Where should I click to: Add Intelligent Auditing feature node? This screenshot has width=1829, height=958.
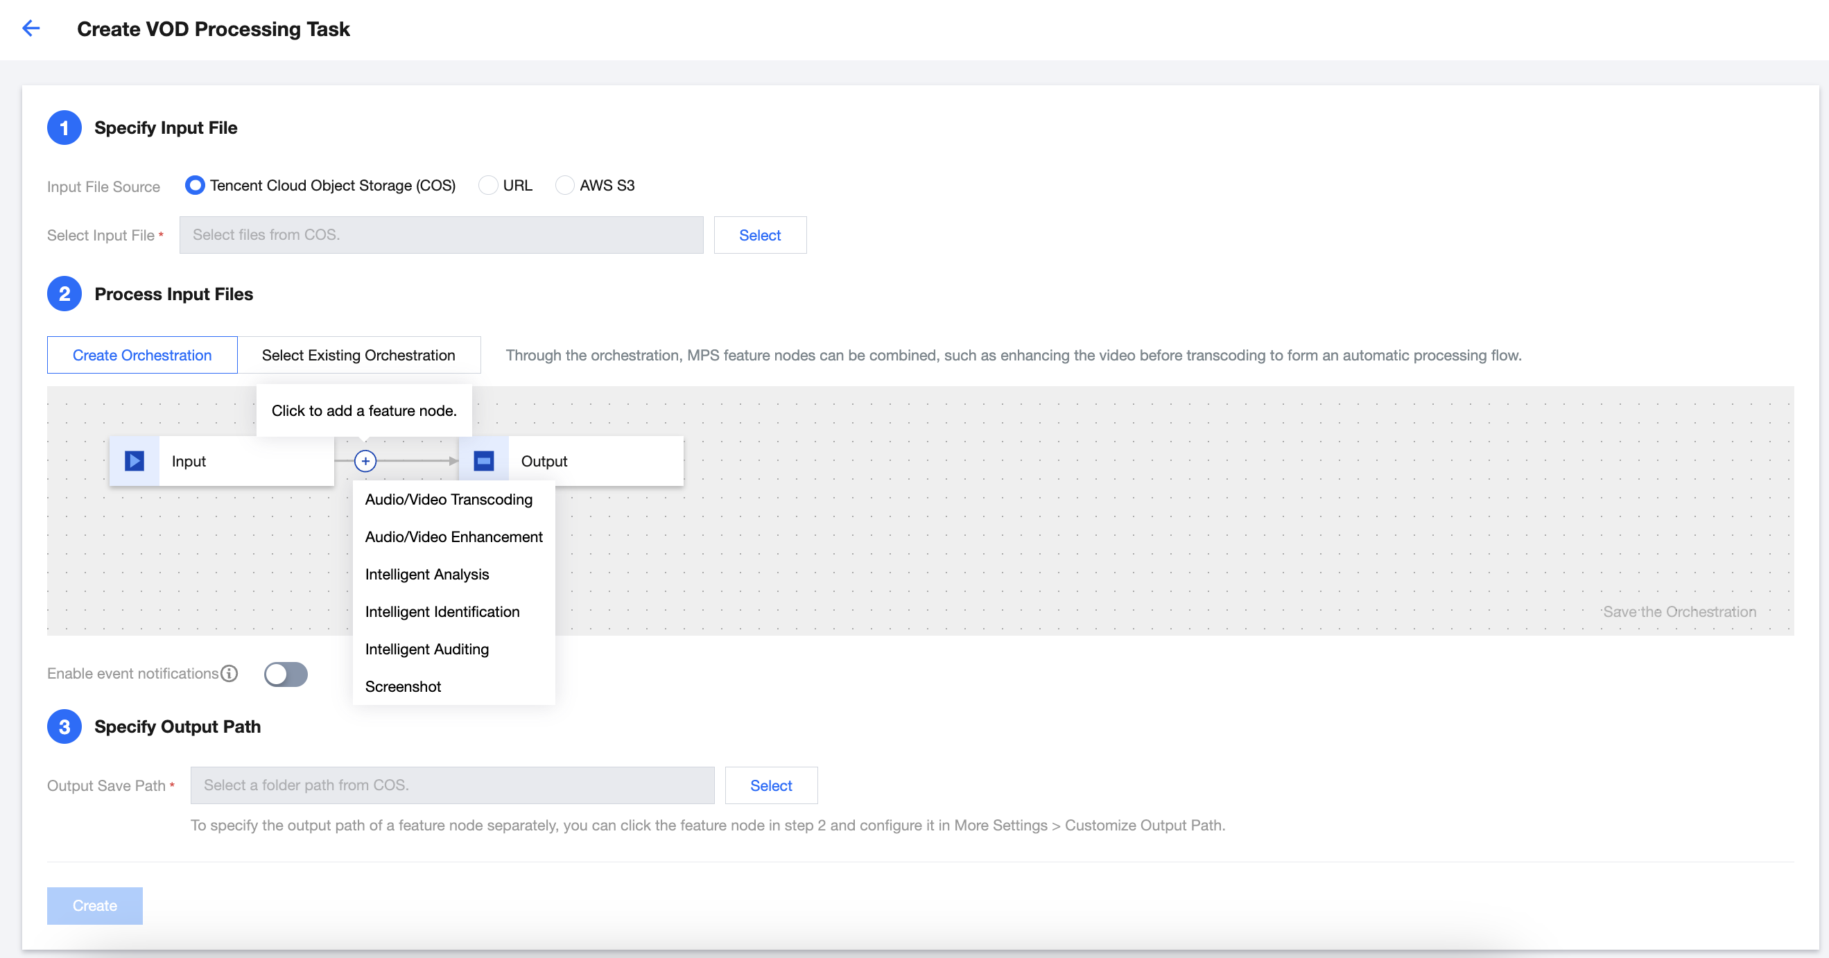pos(426,650)
